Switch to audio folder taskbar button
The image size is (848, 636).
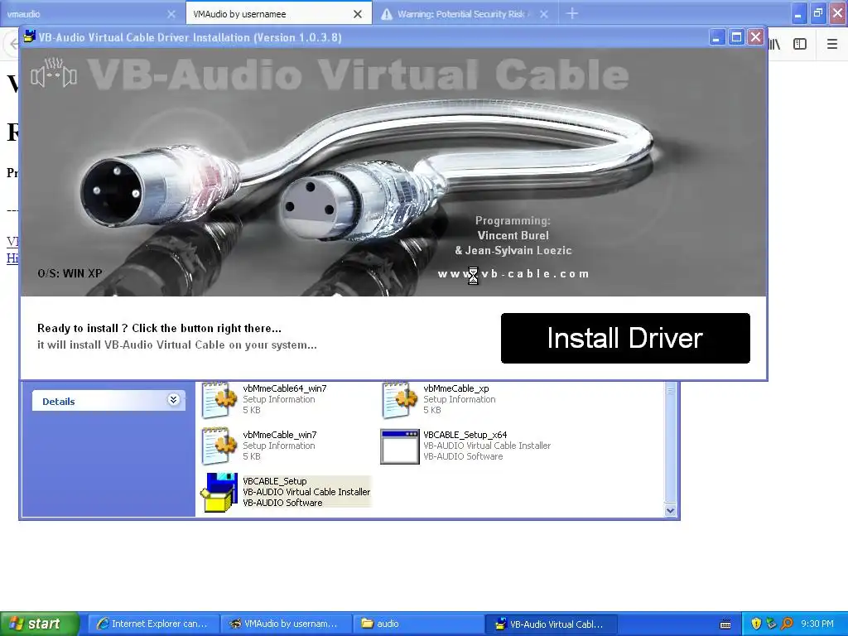pyautogui.click(x=418, y=624)
